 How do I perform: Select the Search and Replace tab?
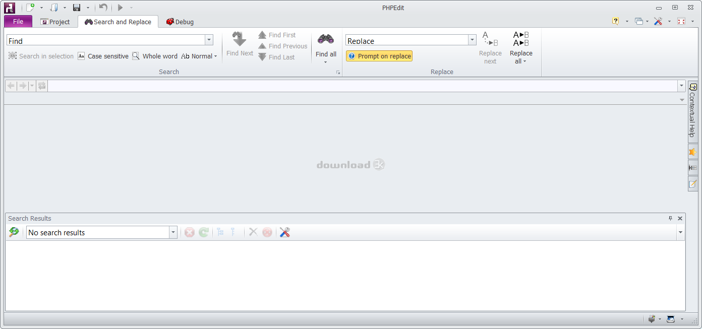118,22
